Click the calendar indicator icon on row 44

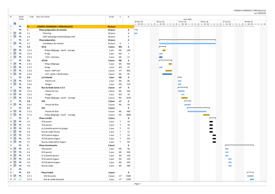point(15,176)
